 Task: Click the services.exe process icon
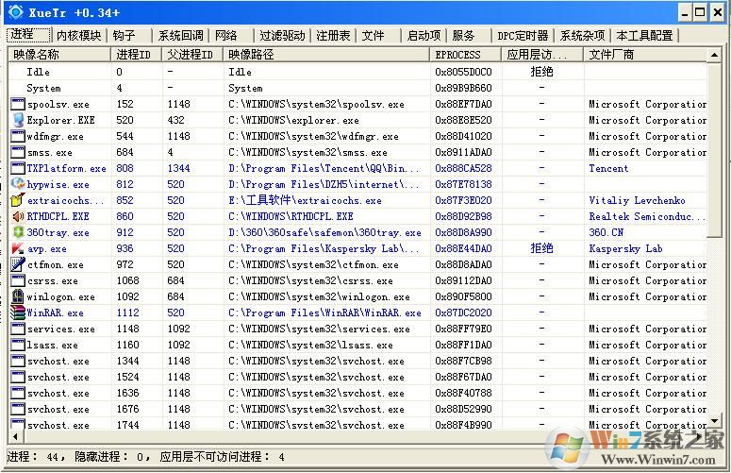pyautogui.click(x=18, y=329)
